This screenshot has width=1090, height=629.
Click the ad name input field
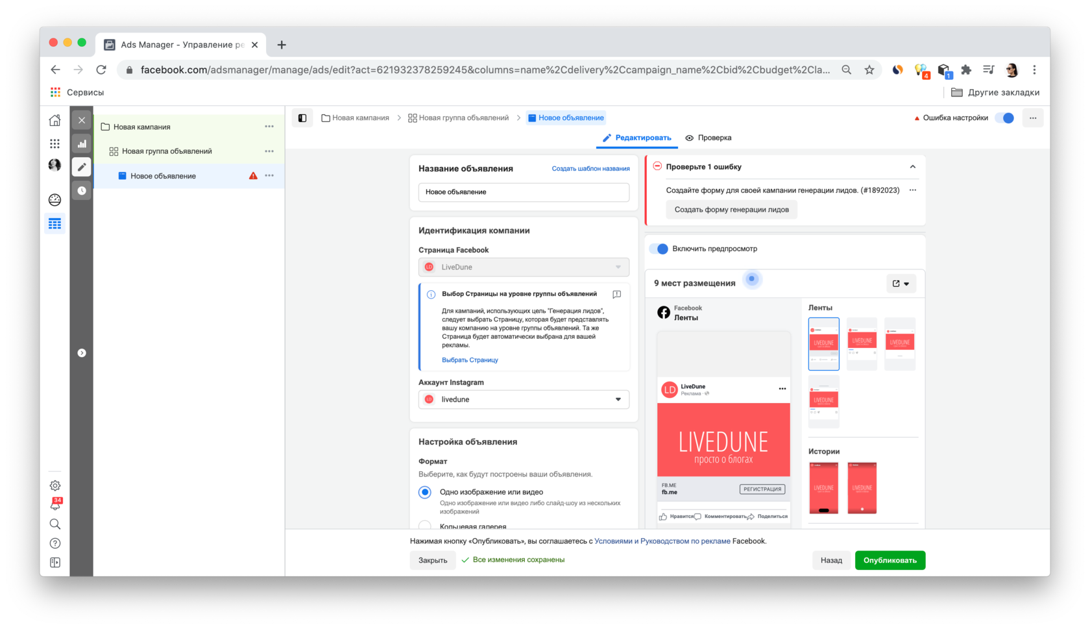click(524, 192)
